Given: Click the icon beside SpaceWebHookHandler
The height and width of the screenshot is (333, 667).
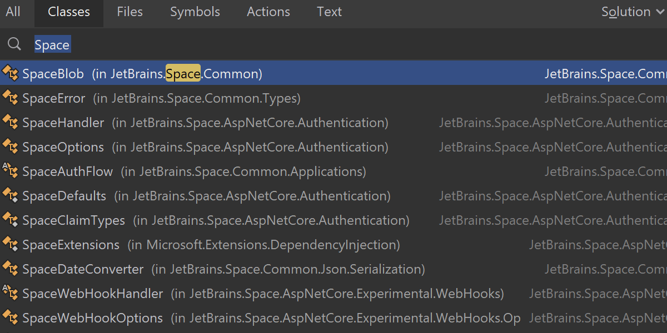Looking at the screenshot, I should [x=10, y=294].
